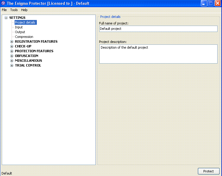Expand the CHECK-UP node
The height and width of the screenshot is (176, 222).
tap(12, 46)
